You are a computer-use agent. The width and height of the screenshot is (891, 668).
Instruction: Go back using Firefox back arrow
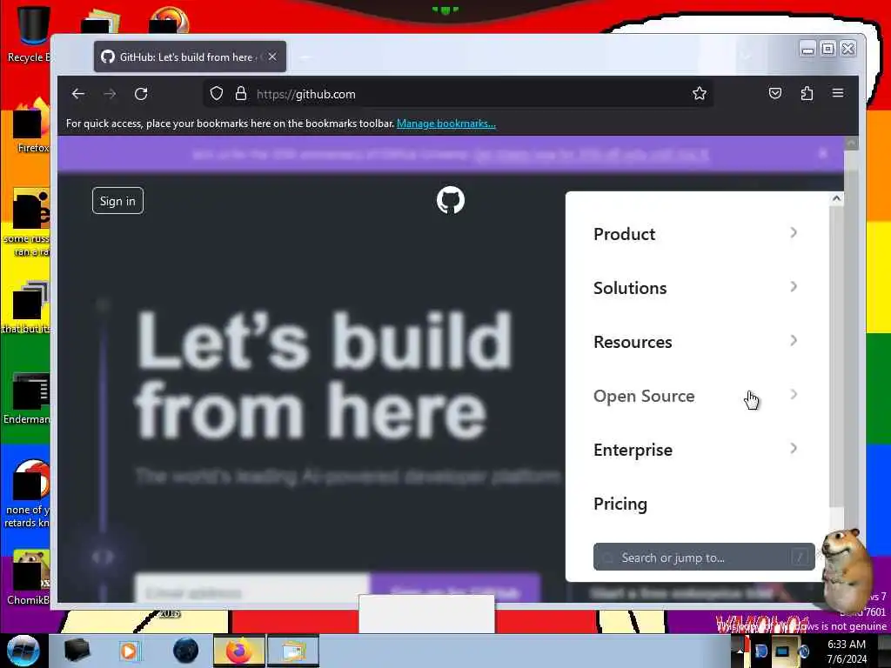click(77, 94)
